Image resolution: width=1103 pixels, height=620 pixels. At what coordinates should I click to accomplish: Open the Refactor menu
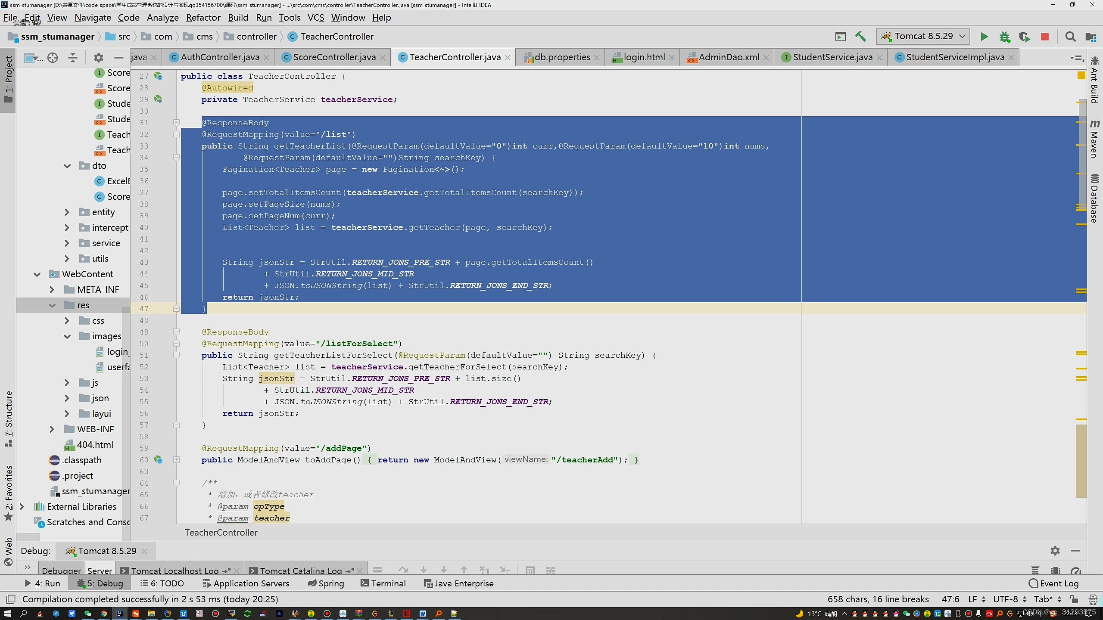[203, 18]
